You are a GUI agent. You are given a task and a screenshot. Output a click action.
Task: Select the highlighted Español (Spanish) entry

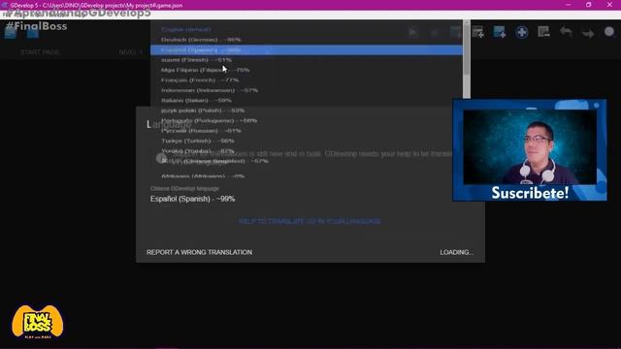pos(307,49)
